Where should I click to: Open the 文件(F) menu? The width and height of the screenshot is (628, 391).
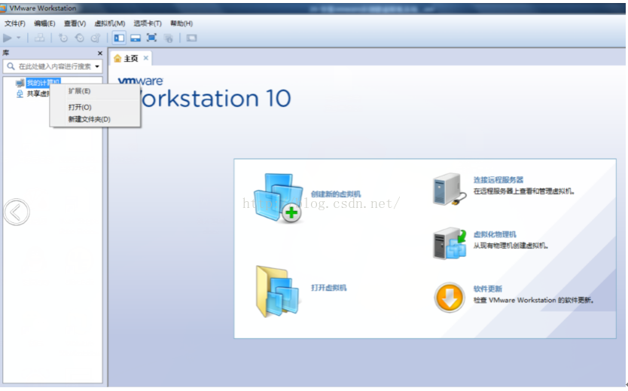click(15, 23)
